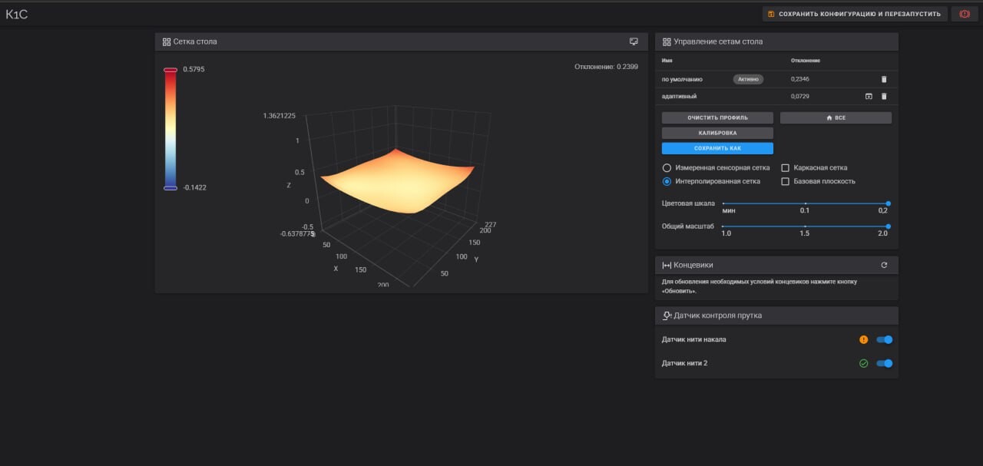Delete the 'по умолчанию' mesh profile
The height and width of the screenshot is (466, 983).
[884, 79]
